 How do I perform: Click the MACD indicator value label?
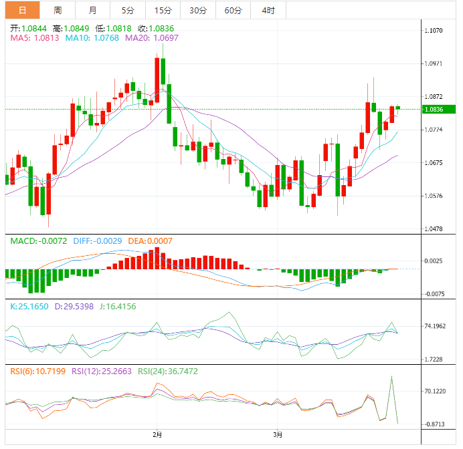coord(38,241)
